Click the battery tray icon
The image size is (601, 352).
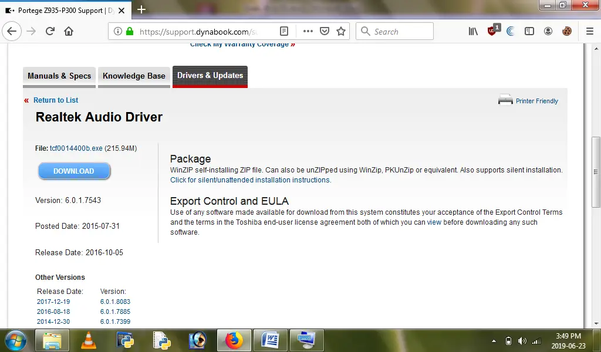[508, 341]
